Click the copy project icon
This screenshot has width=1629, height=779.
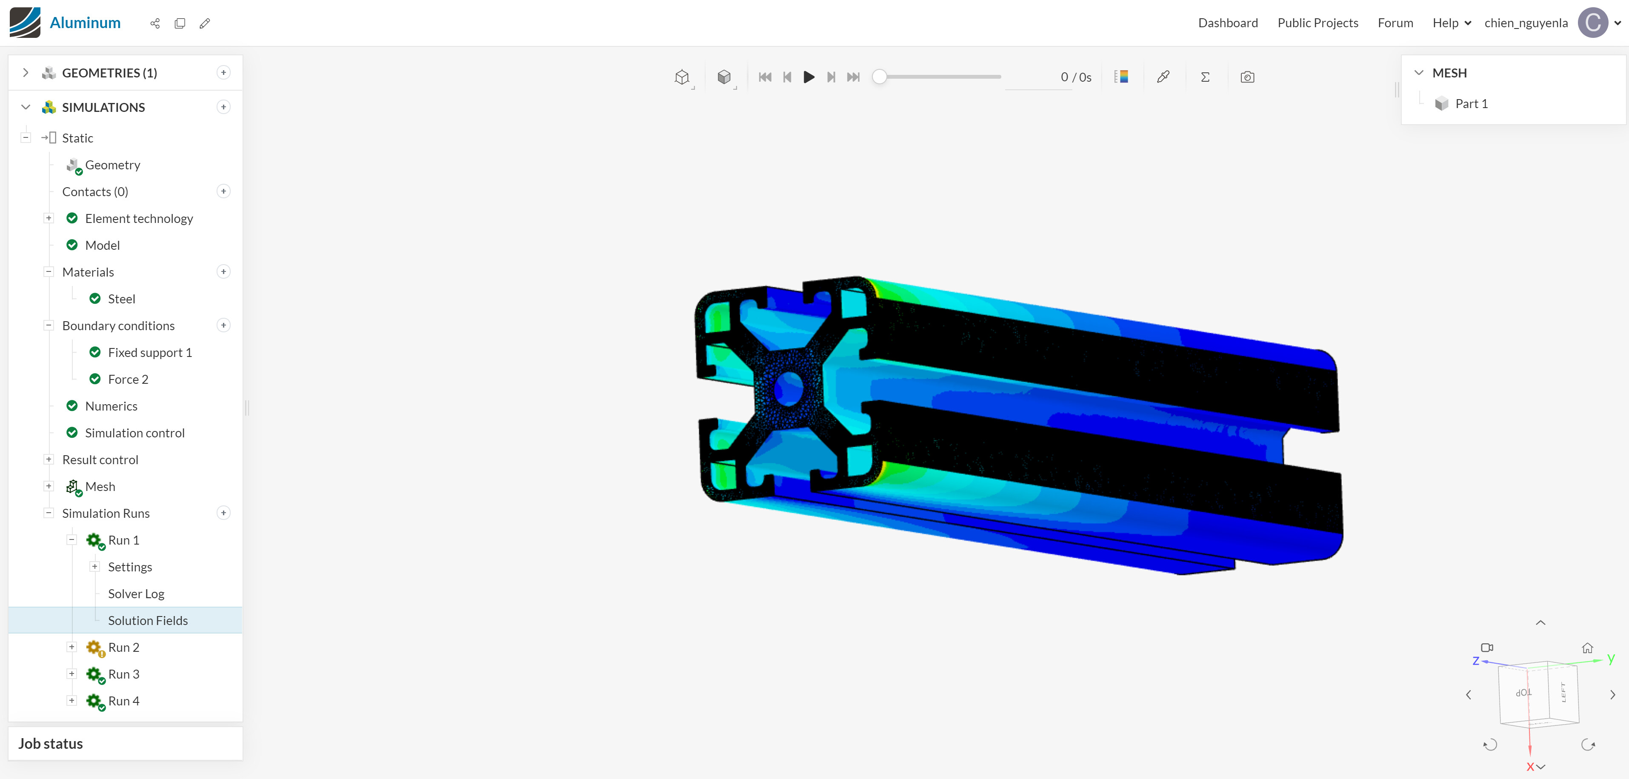(x=180, y=23)
